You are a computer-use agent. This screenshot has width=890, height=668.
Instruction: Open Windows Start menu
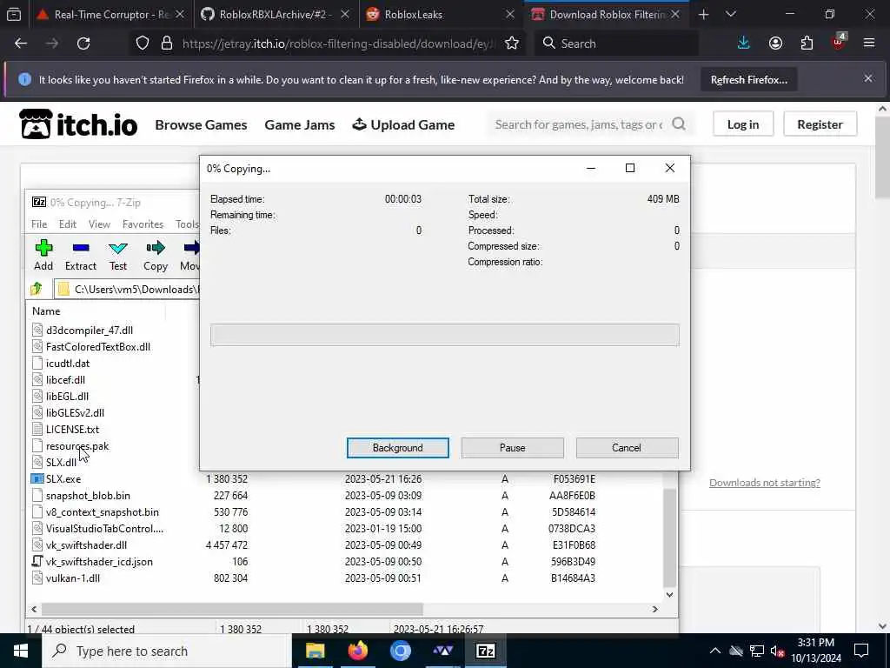tap(21, 651)
